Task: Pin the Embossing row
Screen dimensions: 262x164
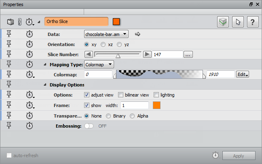Action: click(x=9, y=126)
